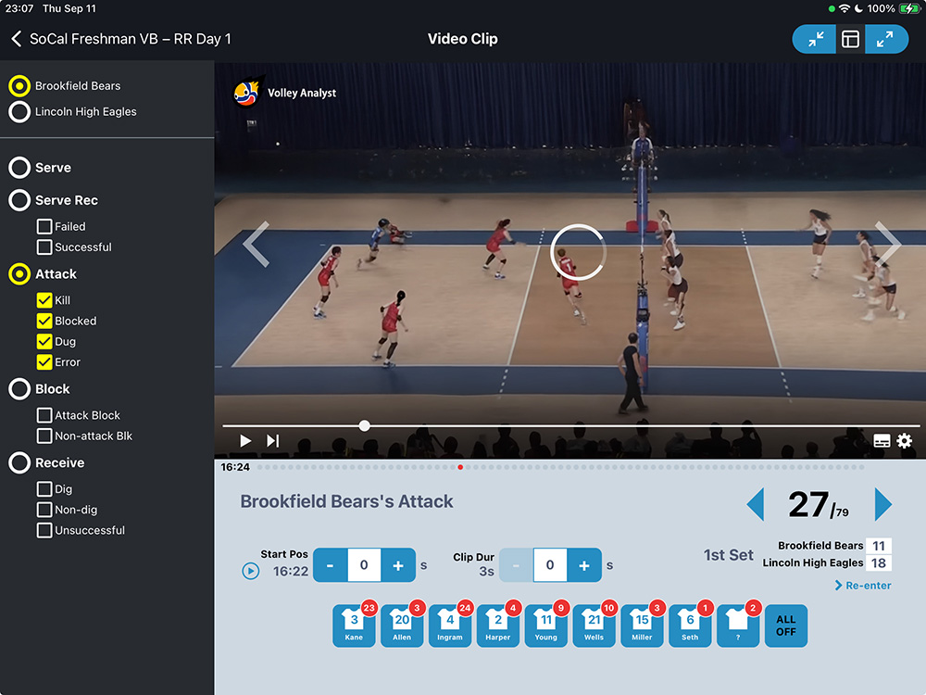The width and height of the screenshot is (926, 695).
Task: Play the video clip
Action: (x=245, y=441)
